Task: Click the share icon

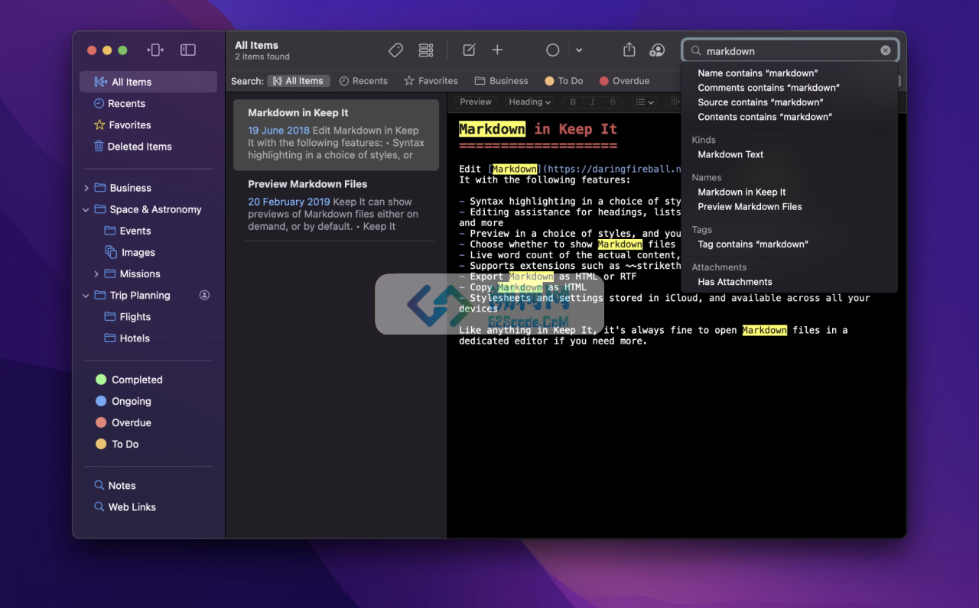Action: 629,50
